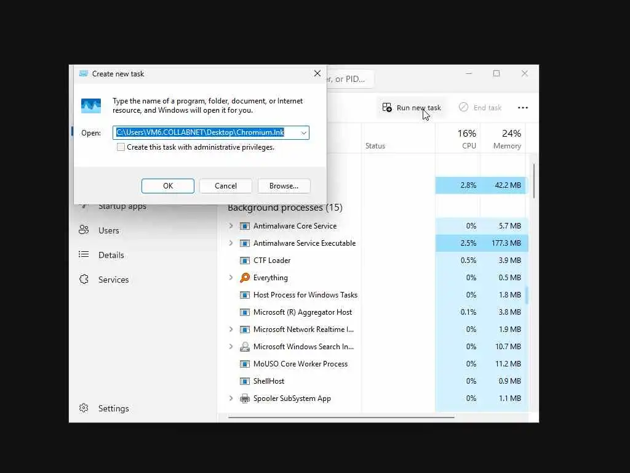Expand Microsoft Network Realtime row

click(231, 329)
